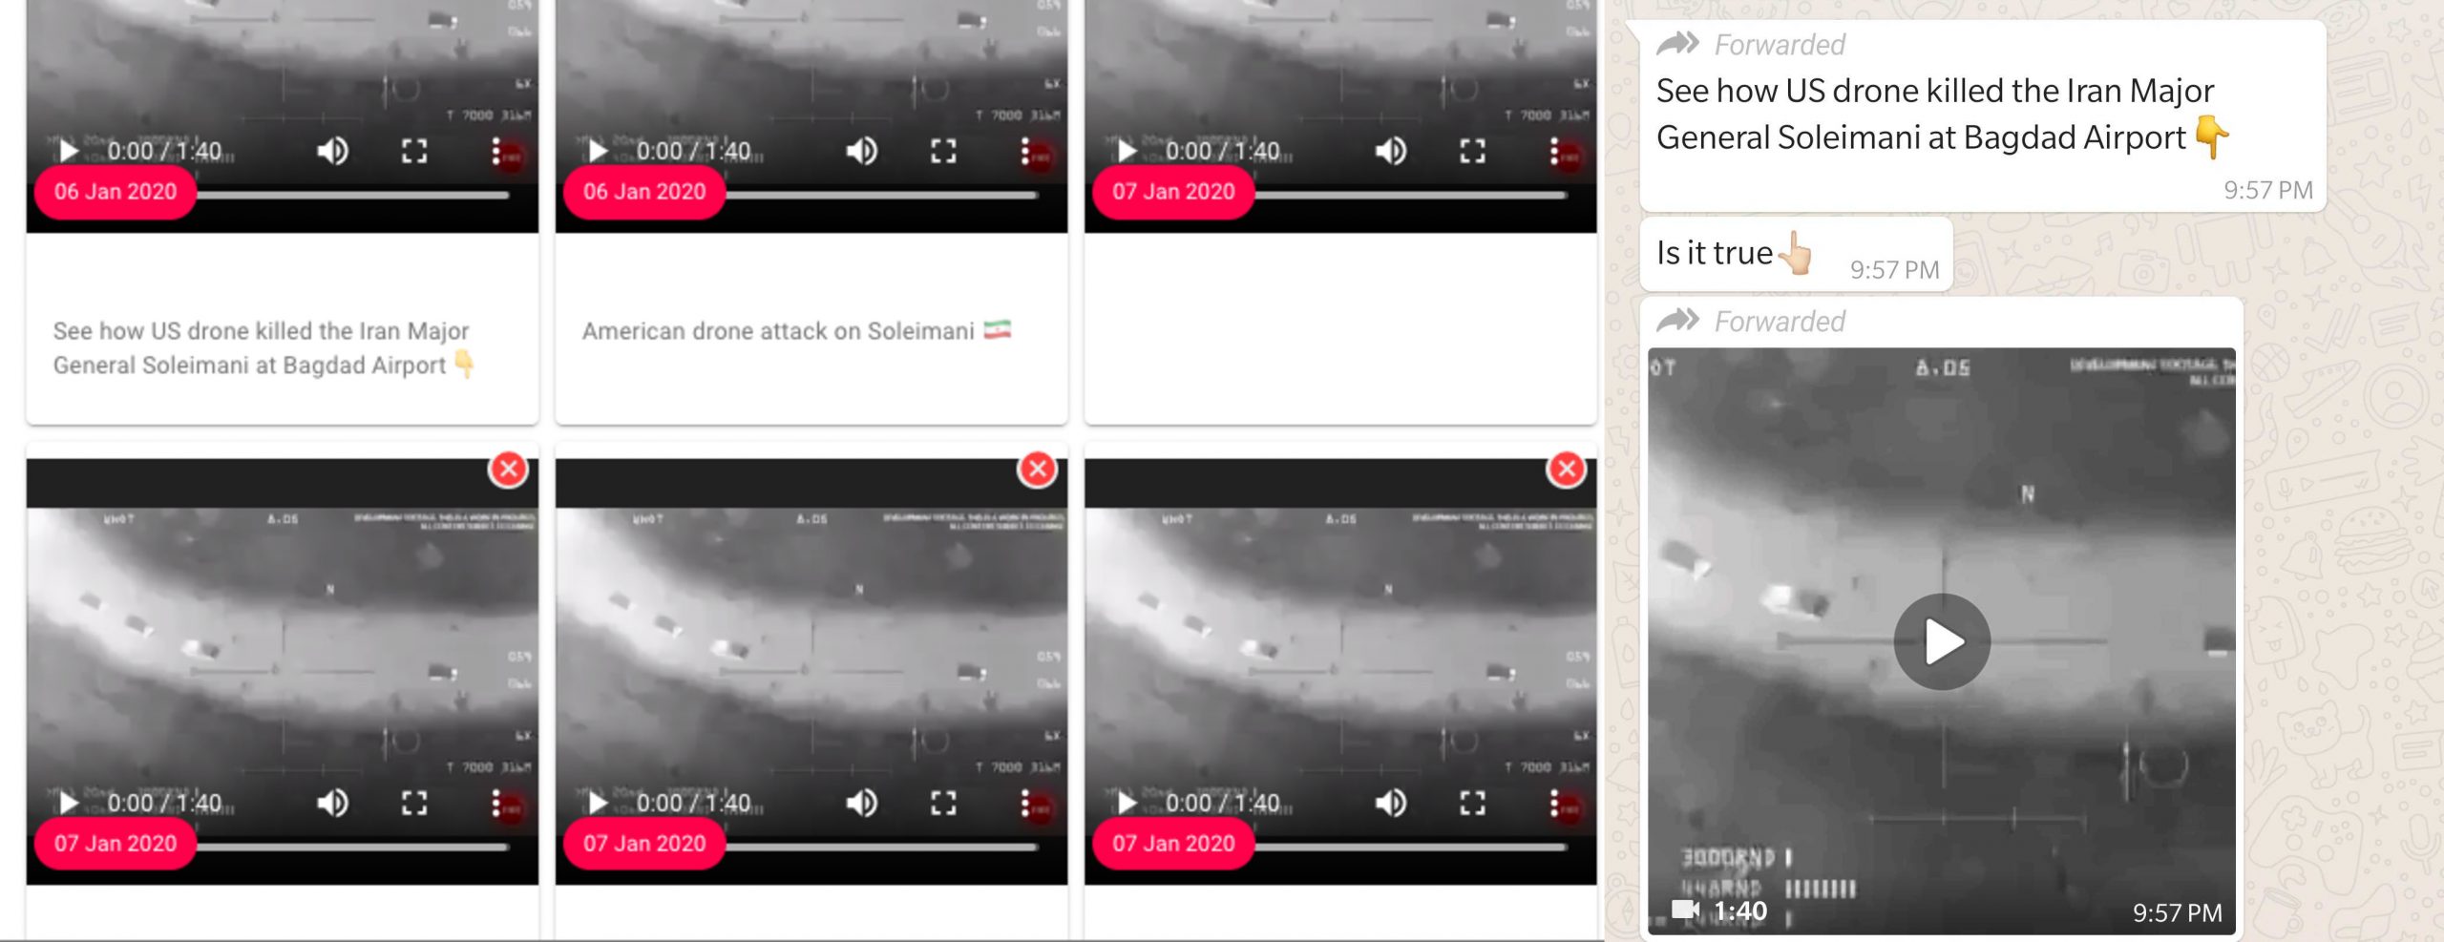Viewport: 2444px width, 942px height.
Task: Enter fullscreen on the top-middle video
Action: (943, 151)
